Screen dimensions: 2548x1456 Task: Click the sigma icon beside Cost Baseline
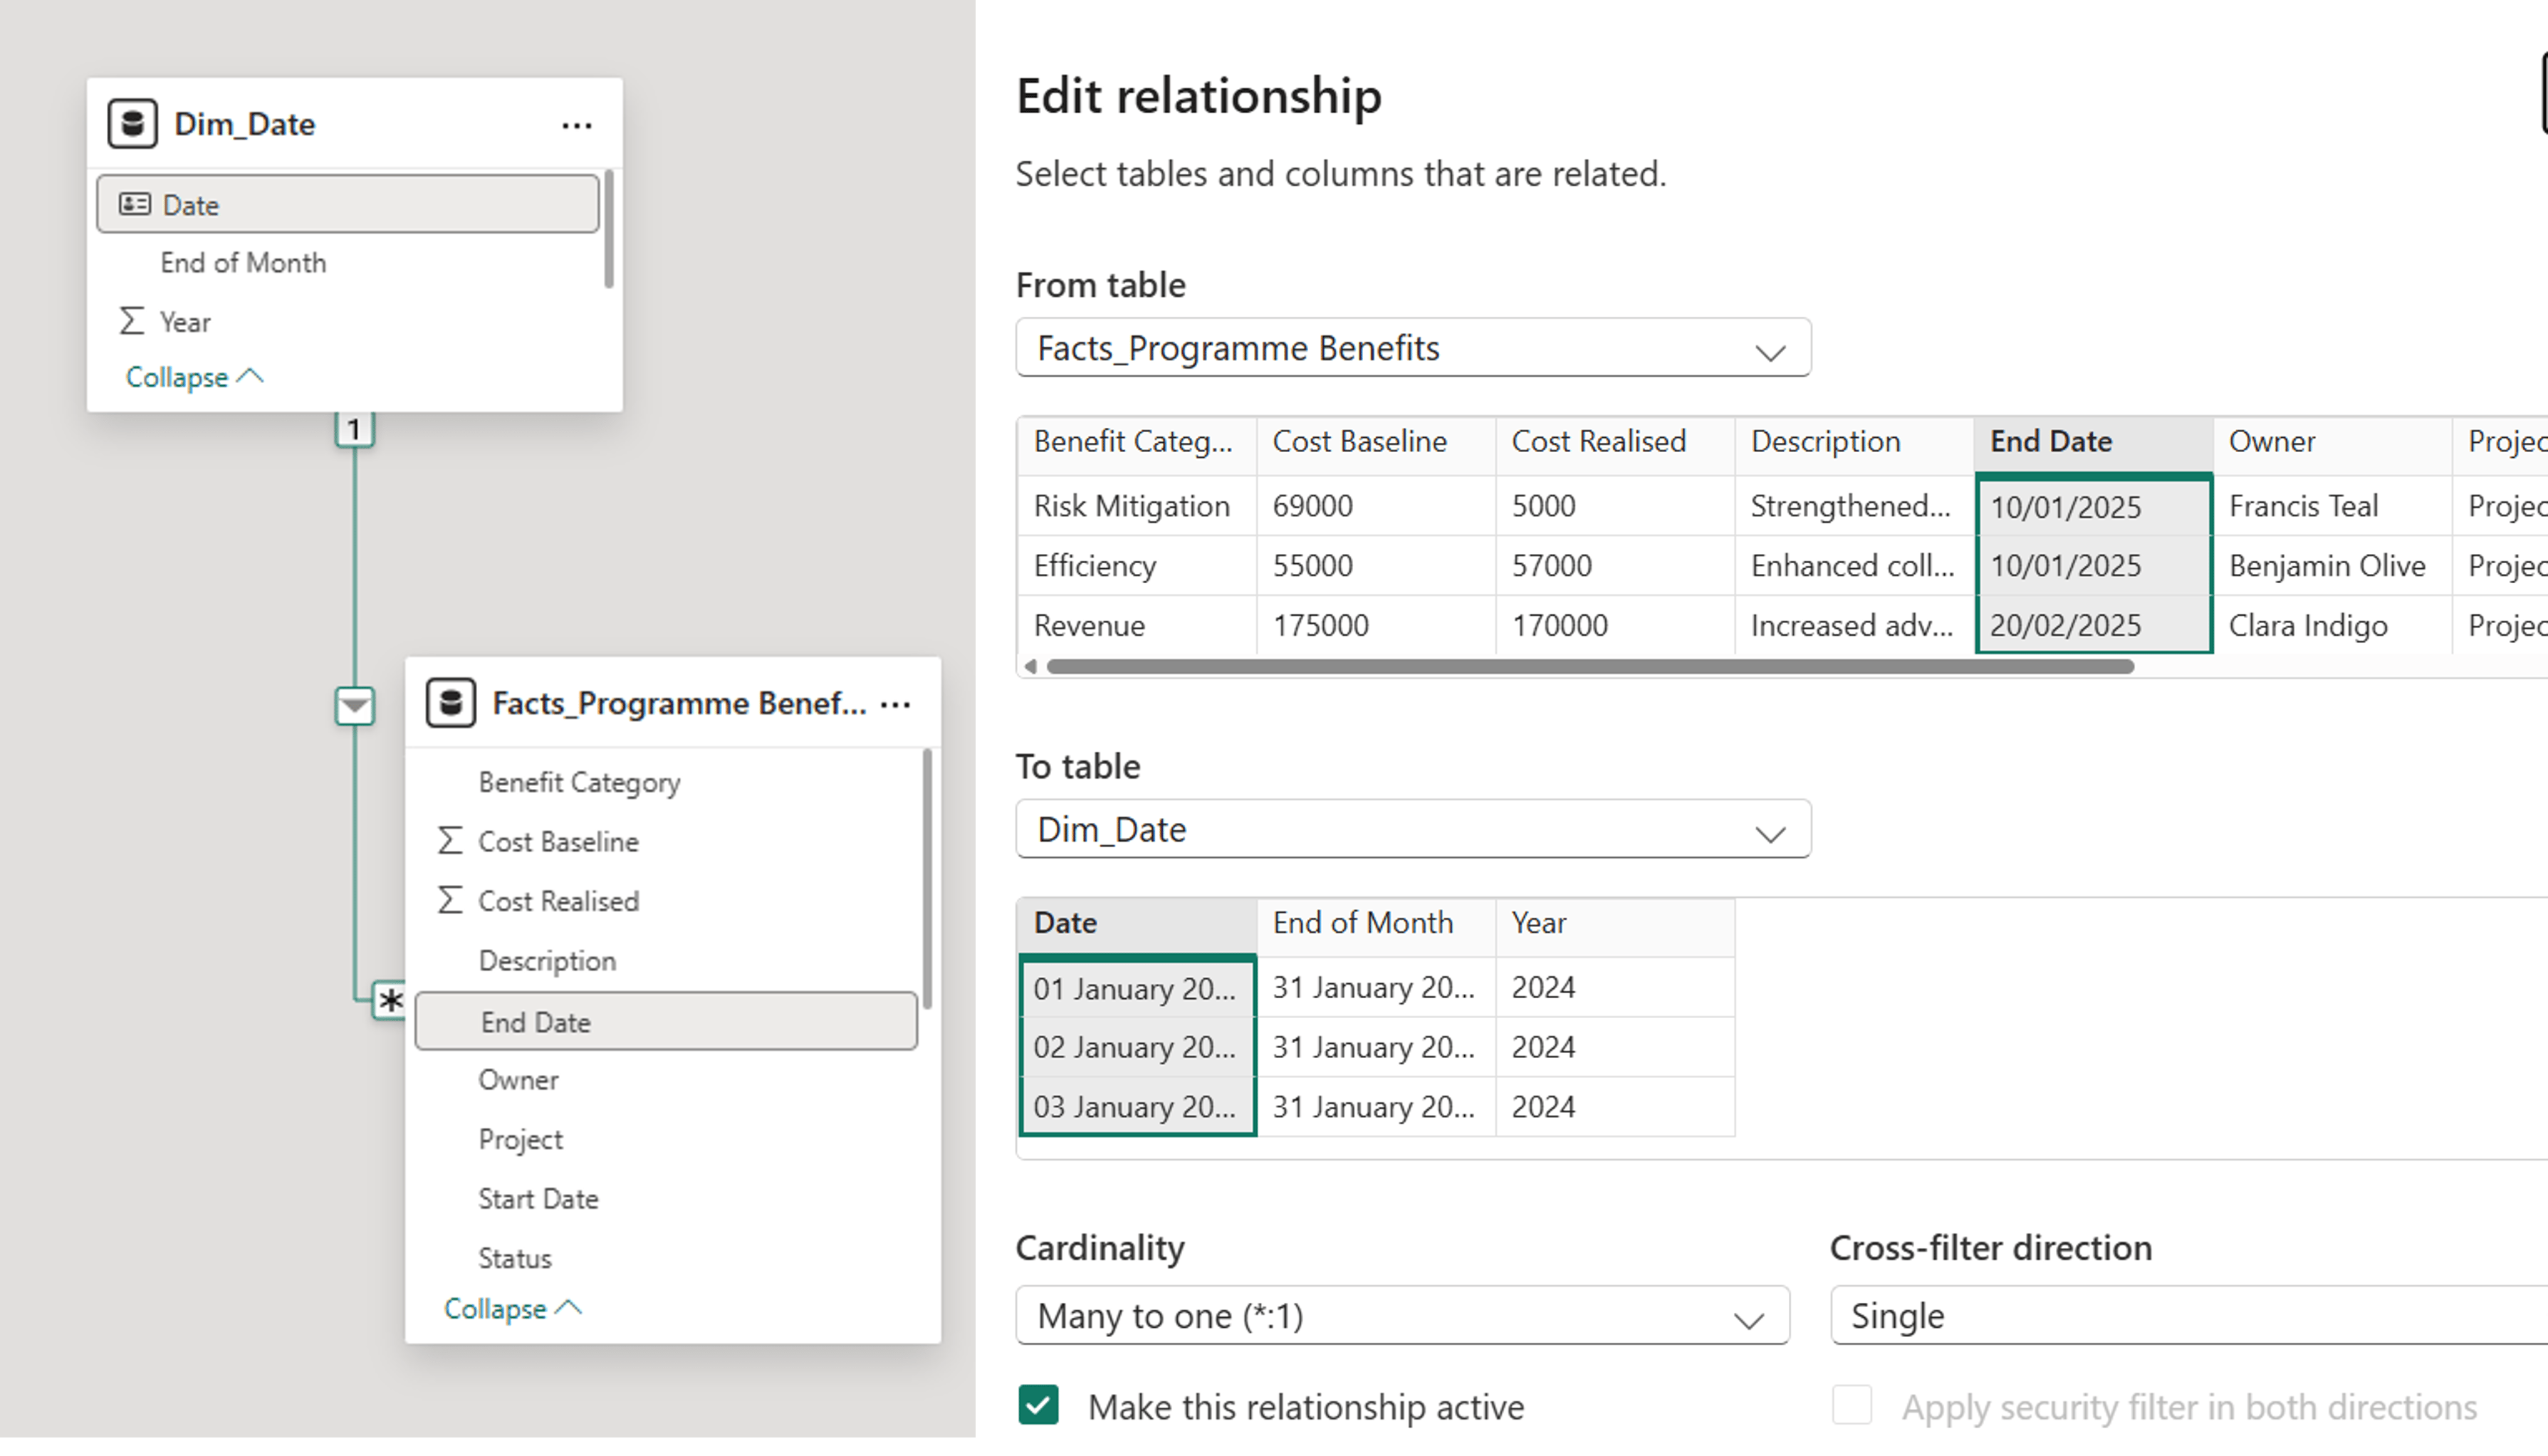pos(450,840)
